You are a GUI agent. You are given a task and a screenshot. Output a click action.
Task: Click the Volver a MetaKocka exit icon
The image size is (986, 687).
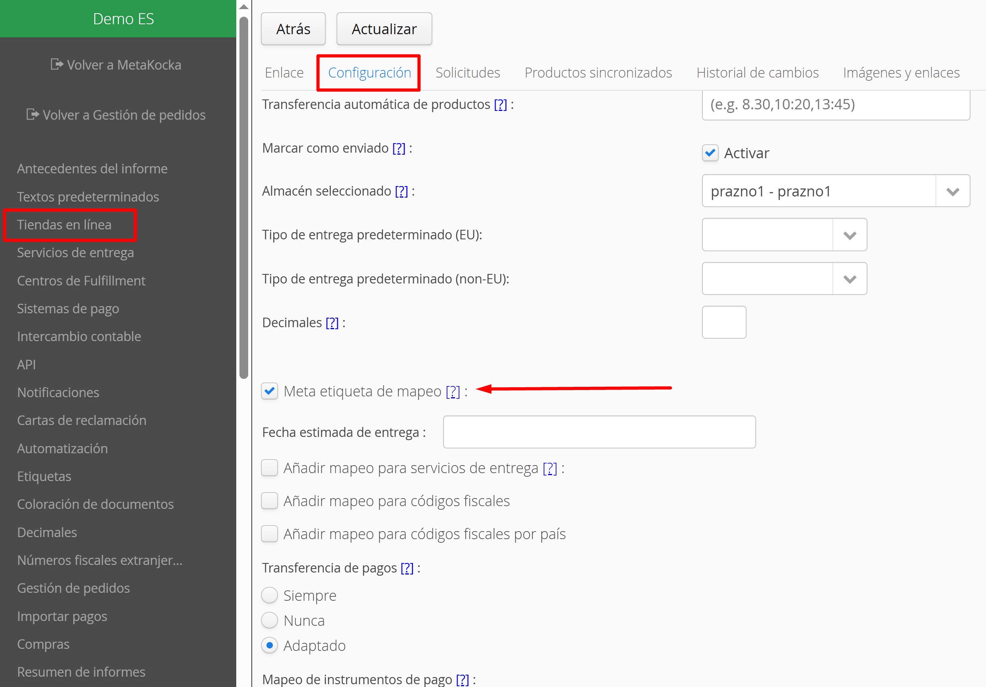click(57, 64)
